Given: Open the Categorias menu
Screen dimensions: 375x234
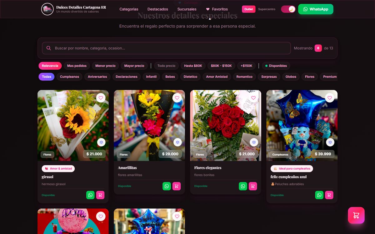Looking at the screenshot, I should [x=129, y=9].
